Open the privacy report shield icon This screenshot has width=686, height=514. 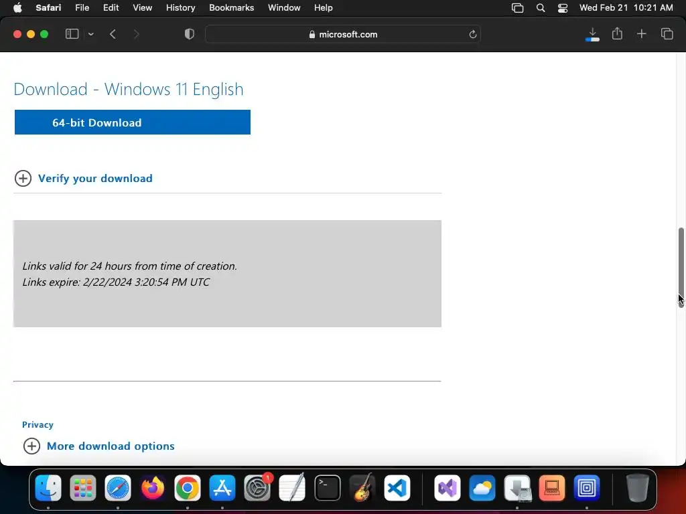[190, 34]
